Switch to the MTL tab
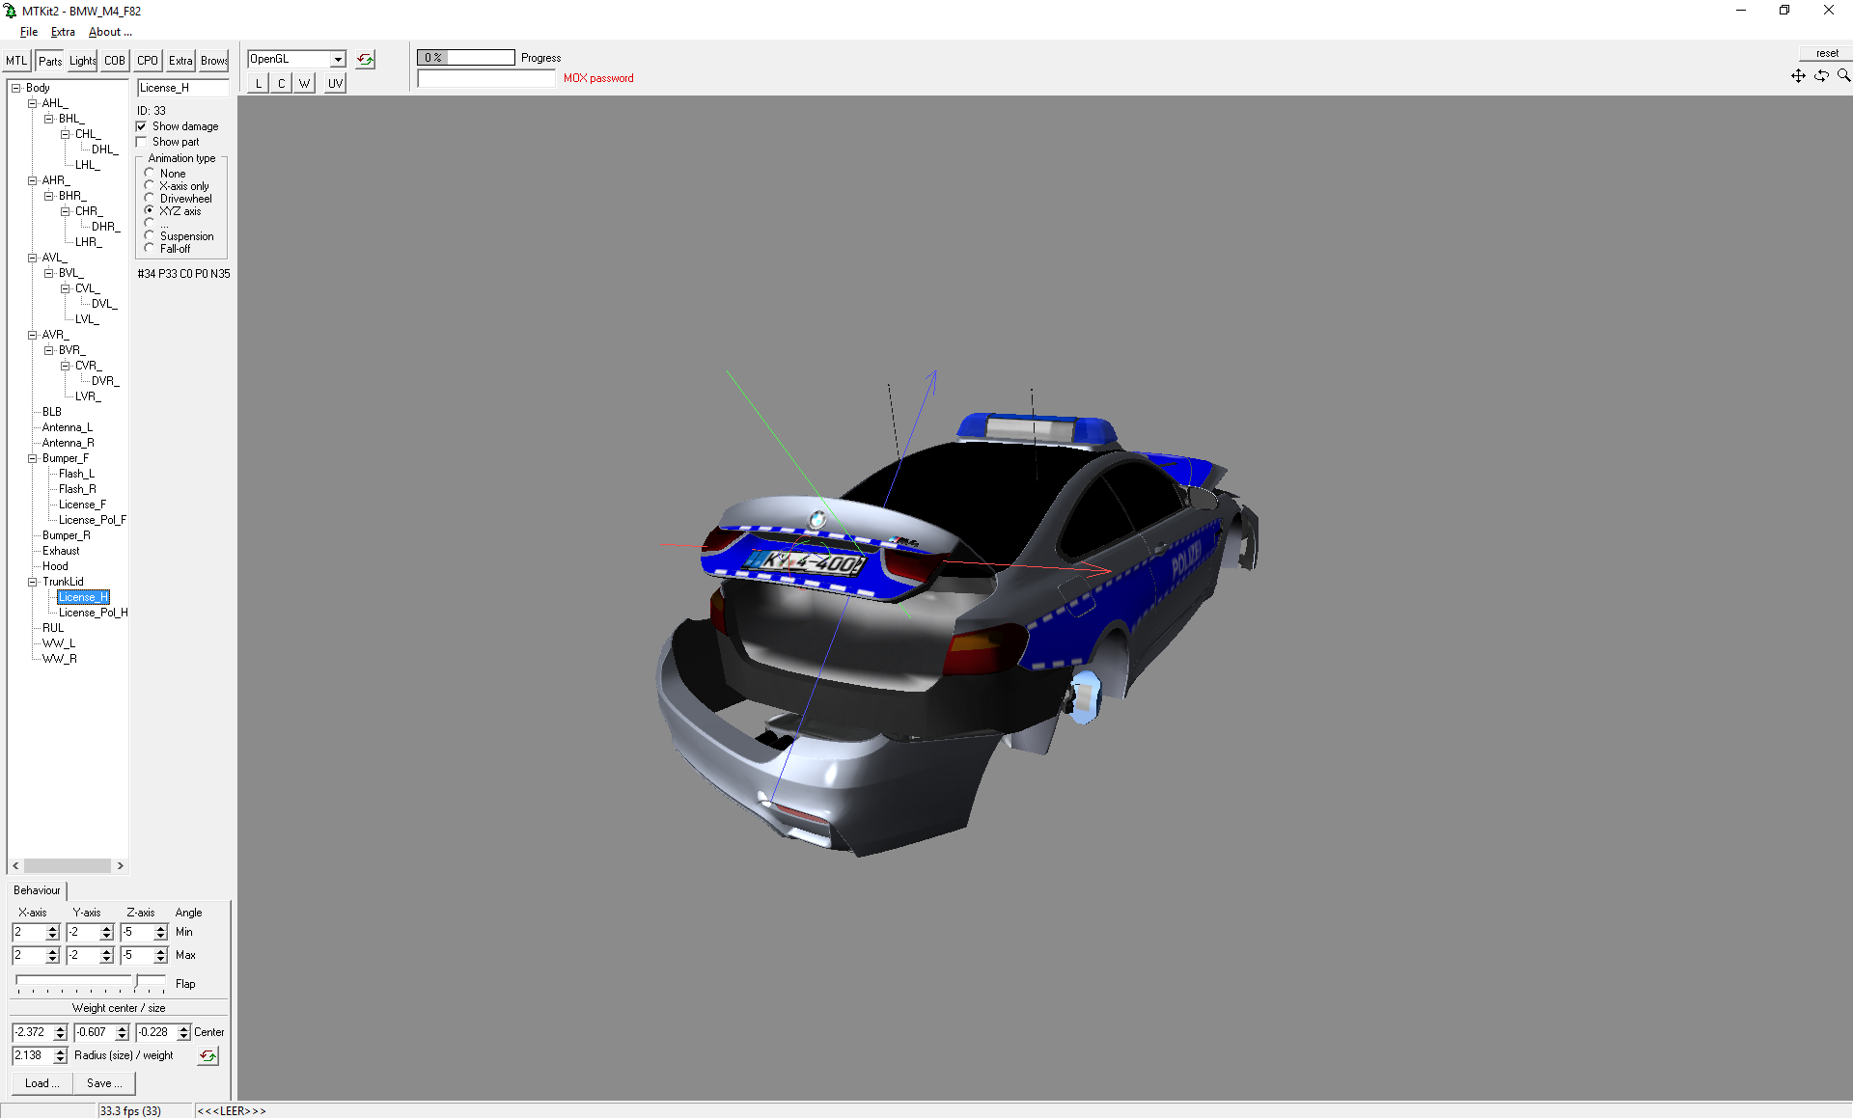The height and width of the screenshot is (1119, 1853). [x=17, y=61]
